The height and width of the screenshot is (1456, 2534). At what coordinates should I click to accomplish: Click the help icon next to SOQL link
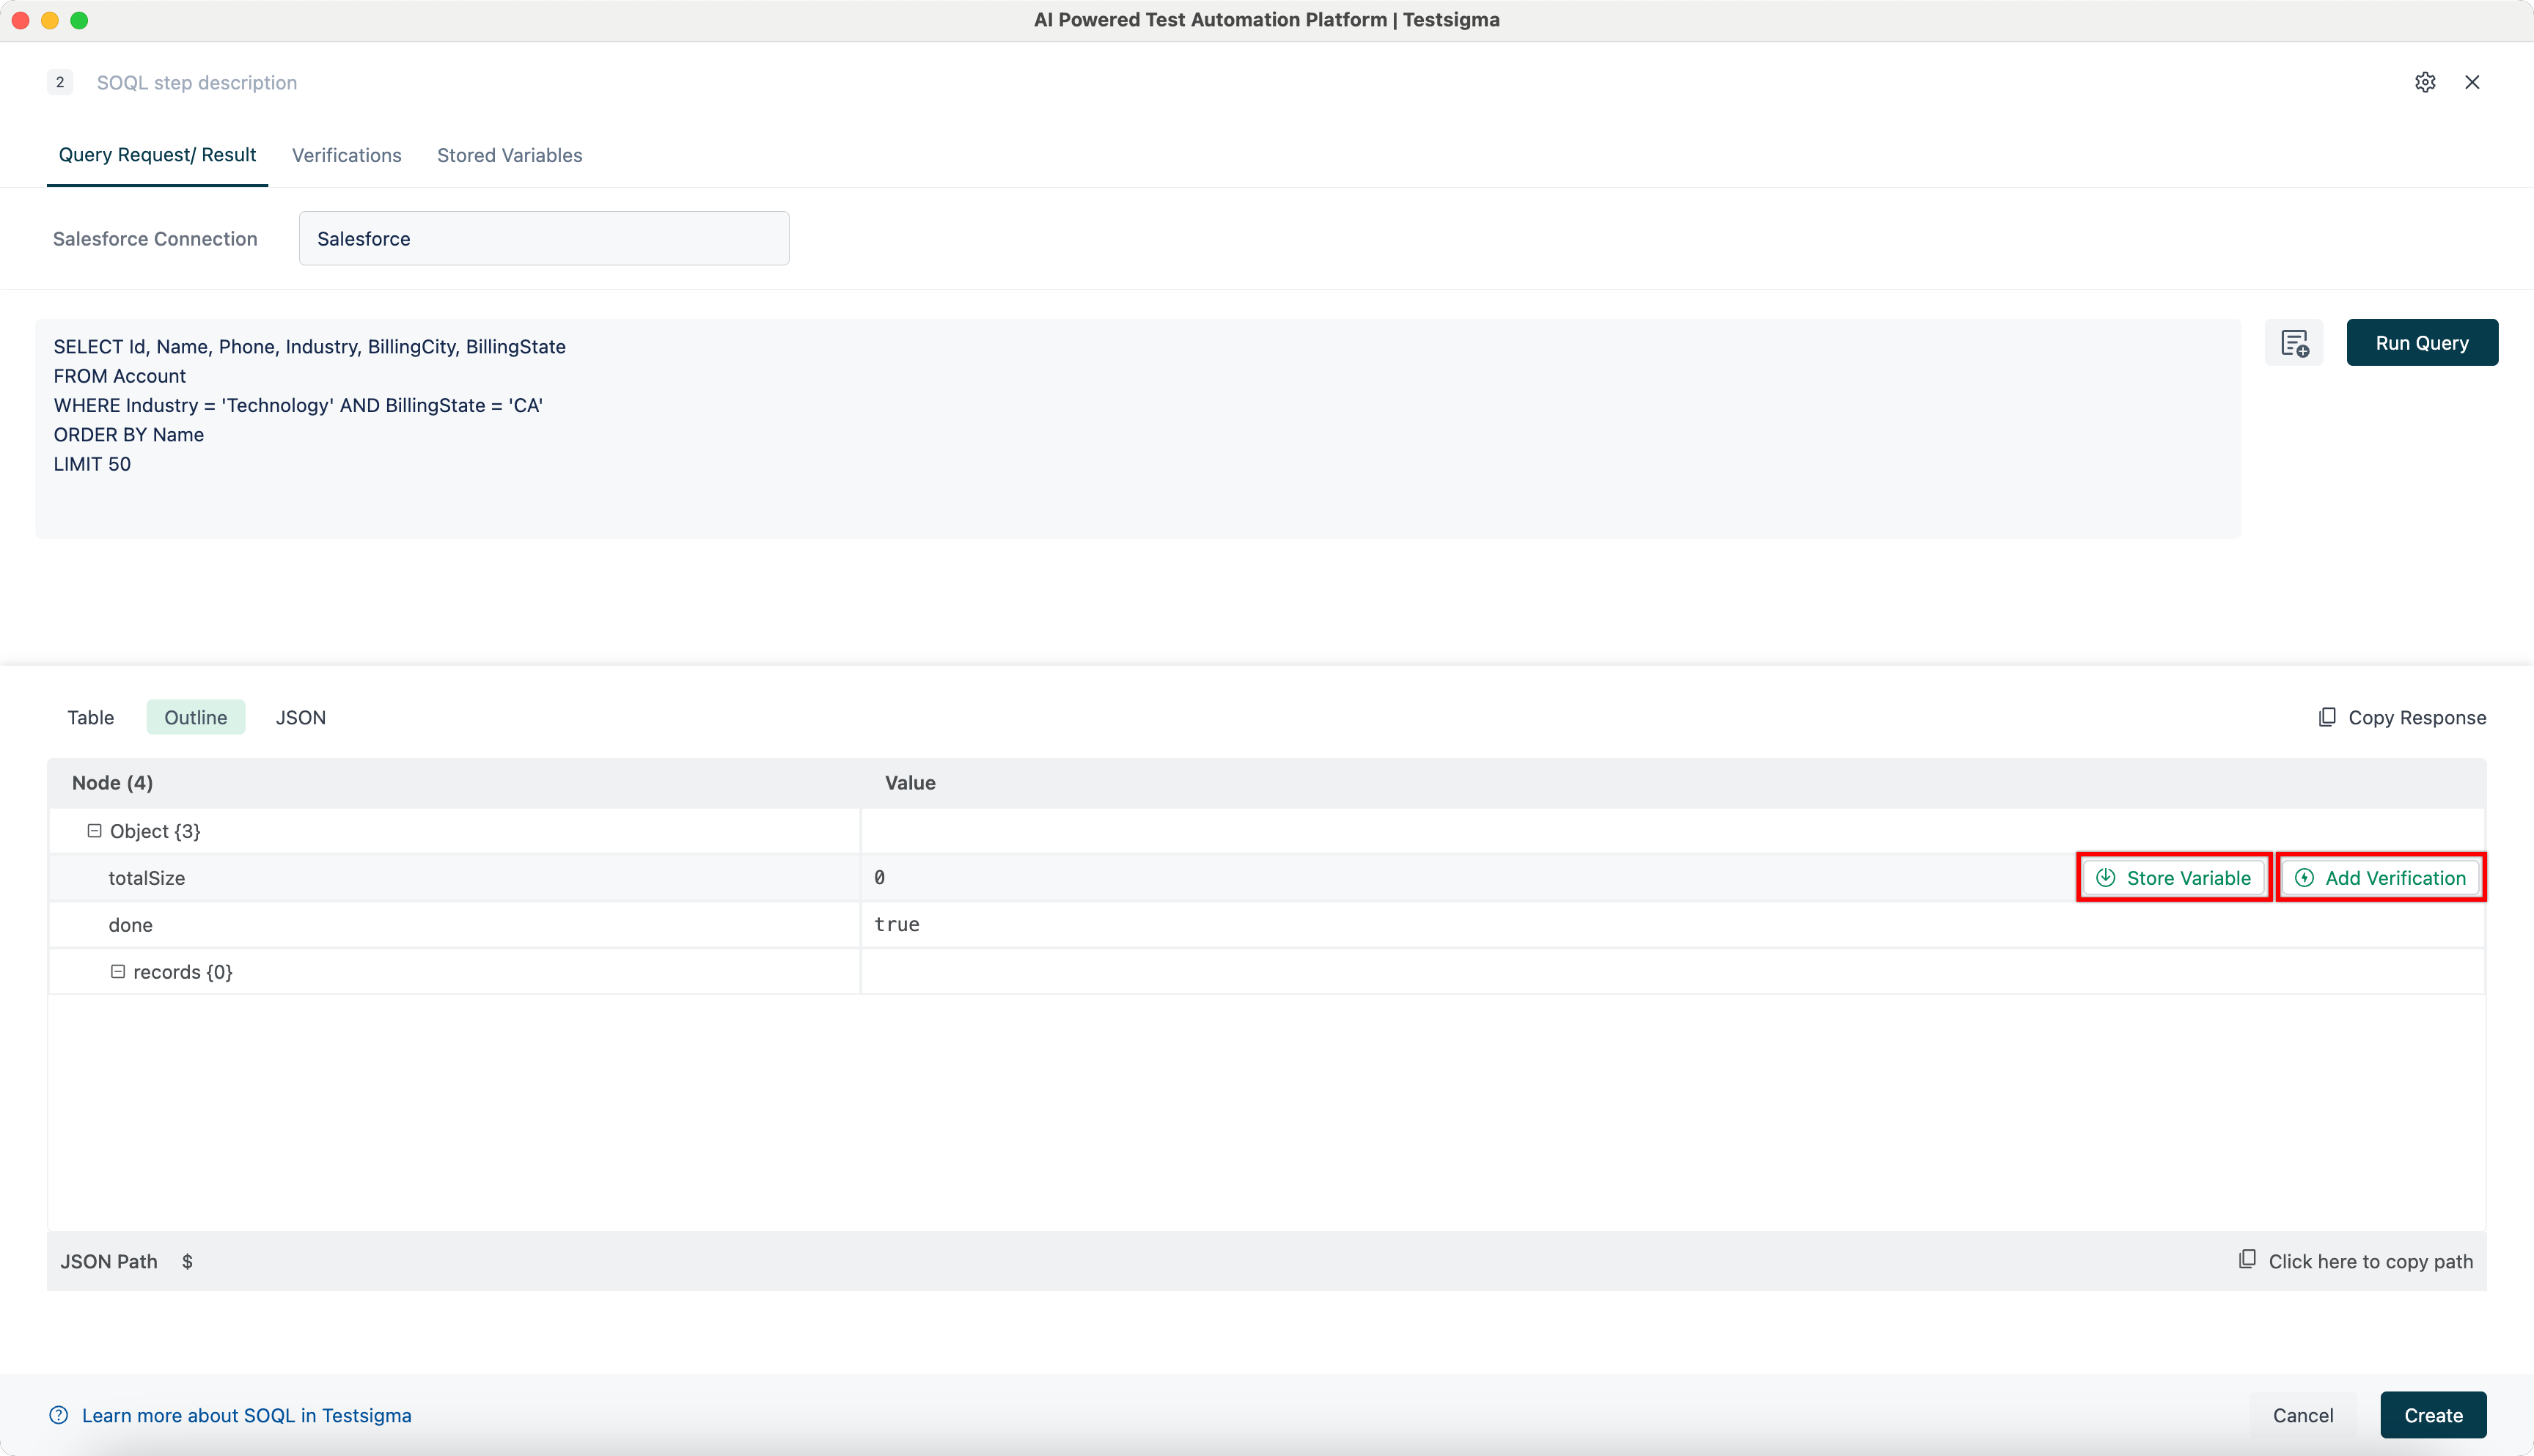(58, 1414)
